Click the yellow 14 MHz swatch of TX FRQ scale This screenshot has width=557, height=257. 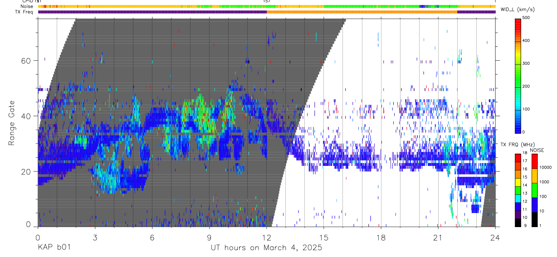[x=518, y=182]
